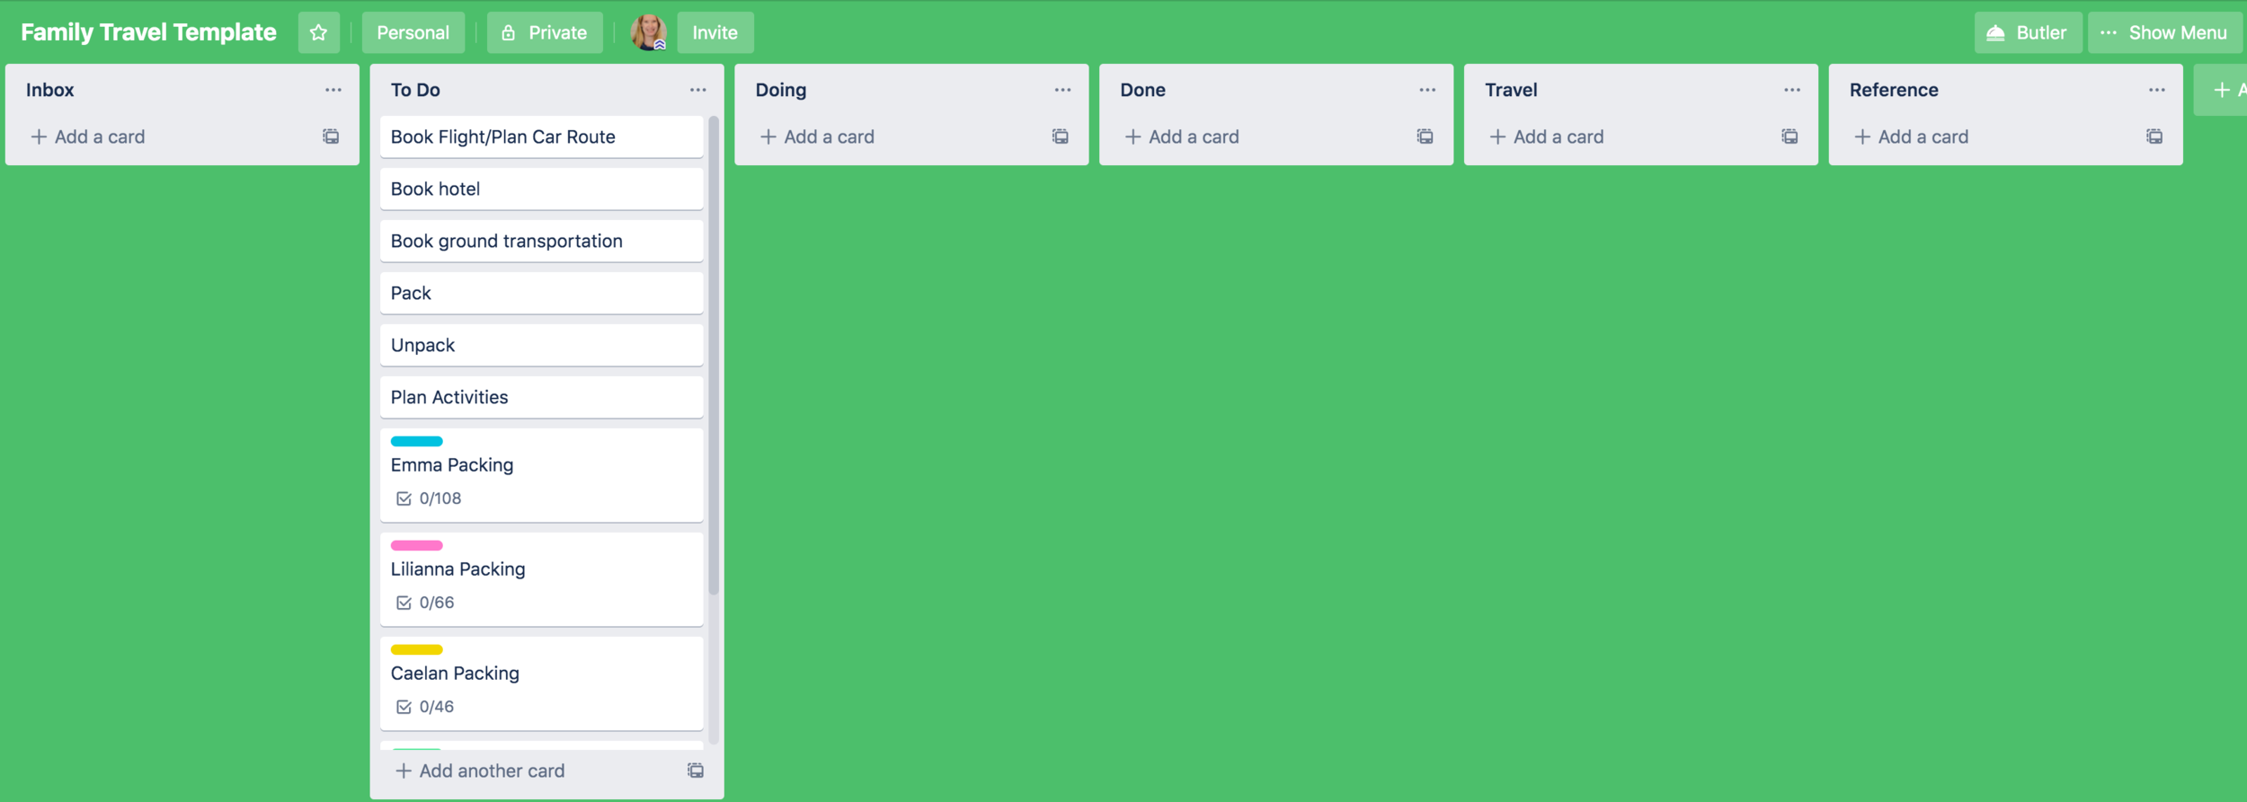
Task: Rename the Family Travel Template board title
Action: pos(148,32)
